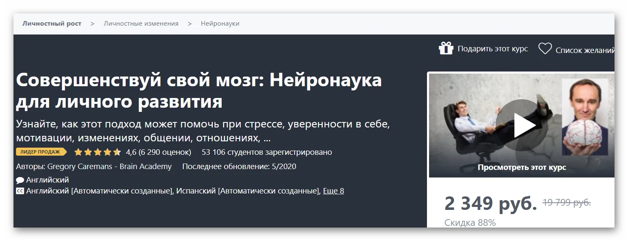Go to 'Личностные изменения' breadcrumb category
628x241 pixels.
(x=141, y=24)
